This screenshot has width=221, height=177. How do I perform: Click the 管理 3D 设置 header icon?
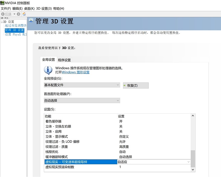[31, 21]
